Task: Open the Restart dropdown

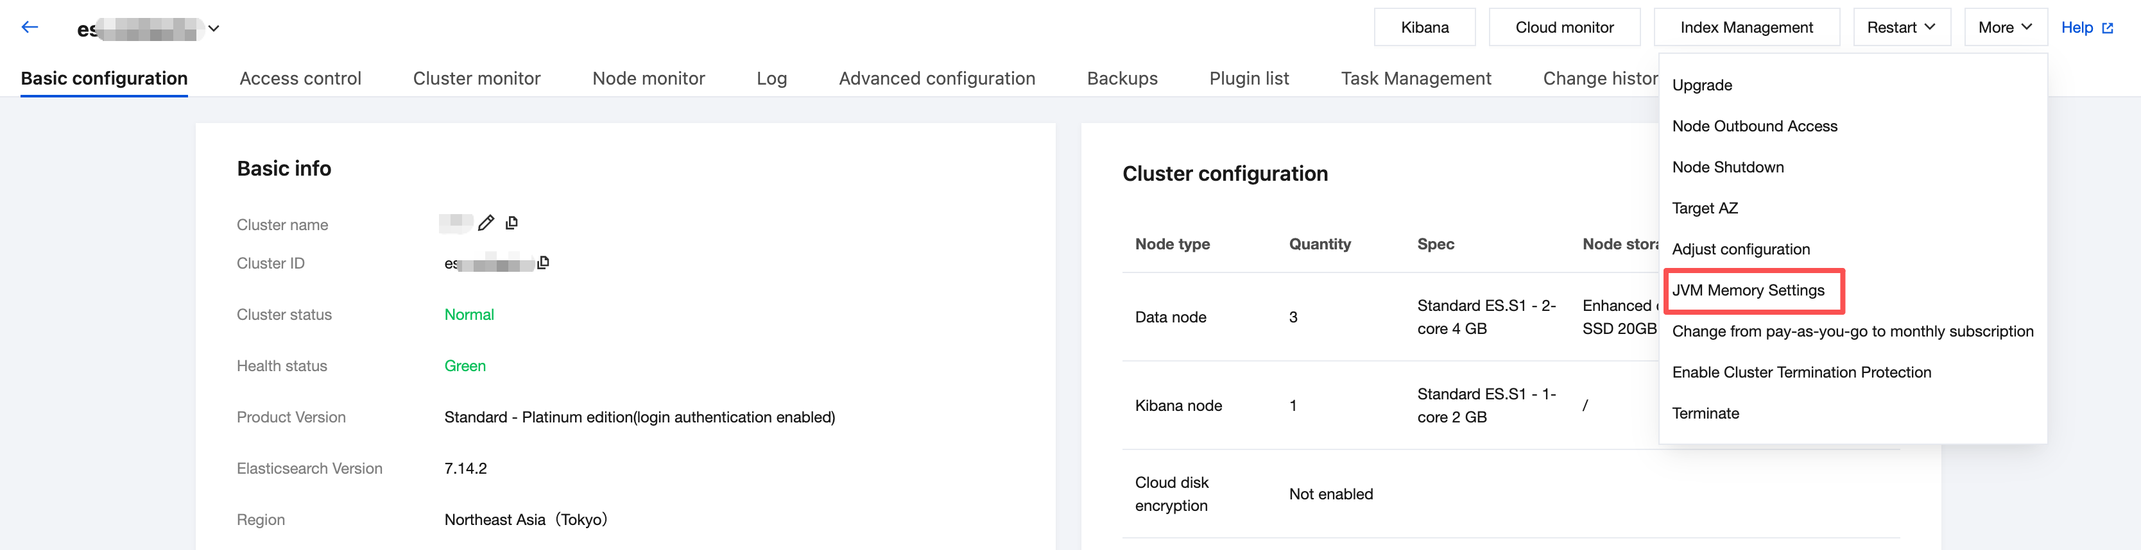Action: (1901, 28)
